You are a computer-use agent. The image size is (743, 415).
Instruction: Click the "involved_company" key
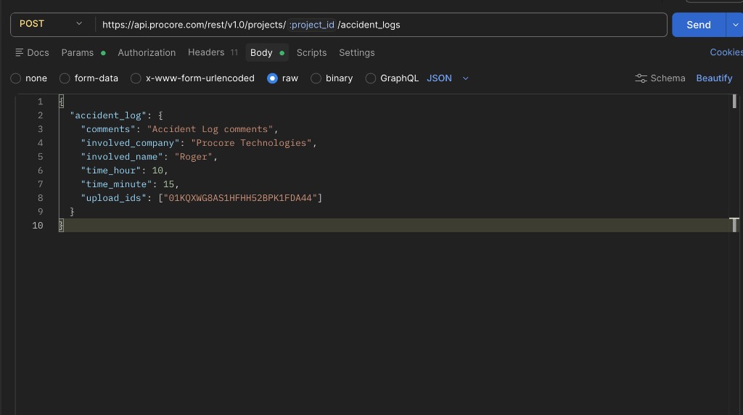[131, 143]
